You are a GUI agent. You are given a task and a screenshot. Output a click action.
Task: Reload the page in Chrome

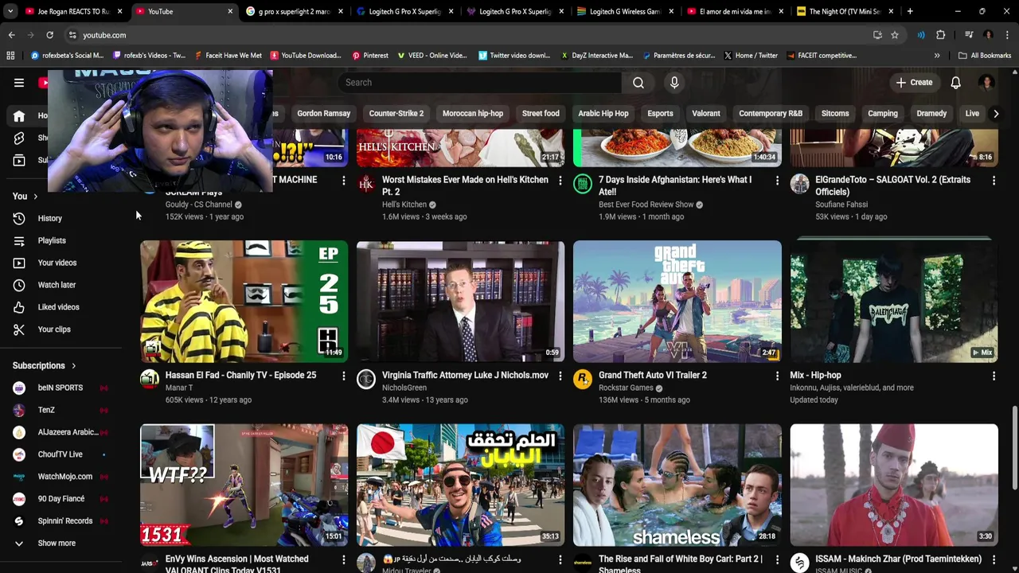click(49, 35)
